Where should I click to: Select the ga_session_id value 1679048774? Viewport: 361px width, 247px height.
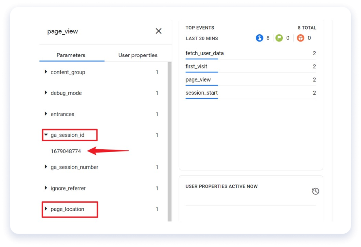65,151
